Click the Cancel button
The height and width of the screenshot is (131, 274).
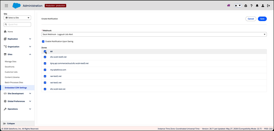251,19
